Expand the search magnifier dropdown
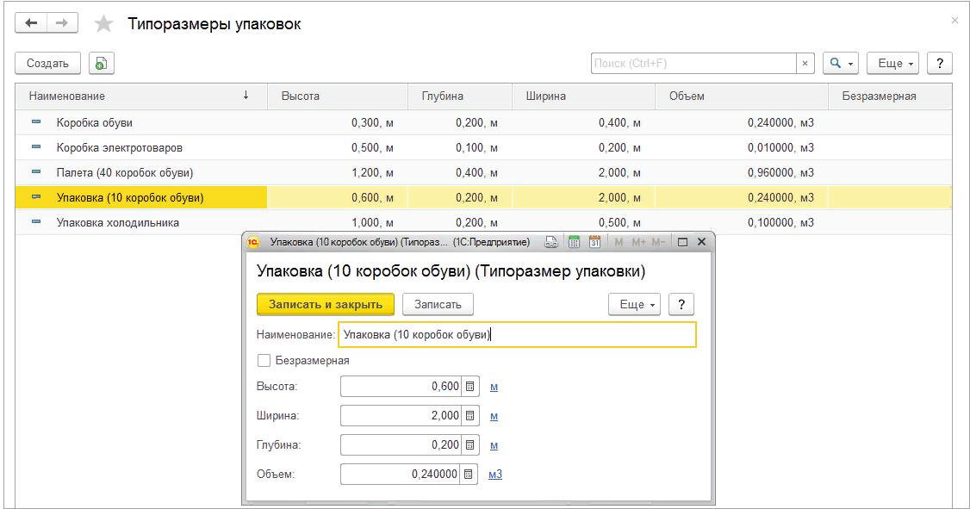The height and width of the screenshot is (509, 970). [x=840, y=64]
